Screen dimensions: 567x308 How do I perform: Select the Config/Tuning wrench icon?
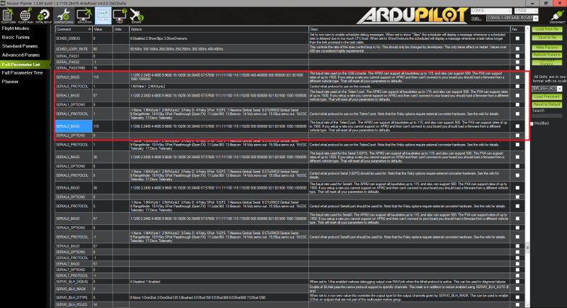(64, 16)
